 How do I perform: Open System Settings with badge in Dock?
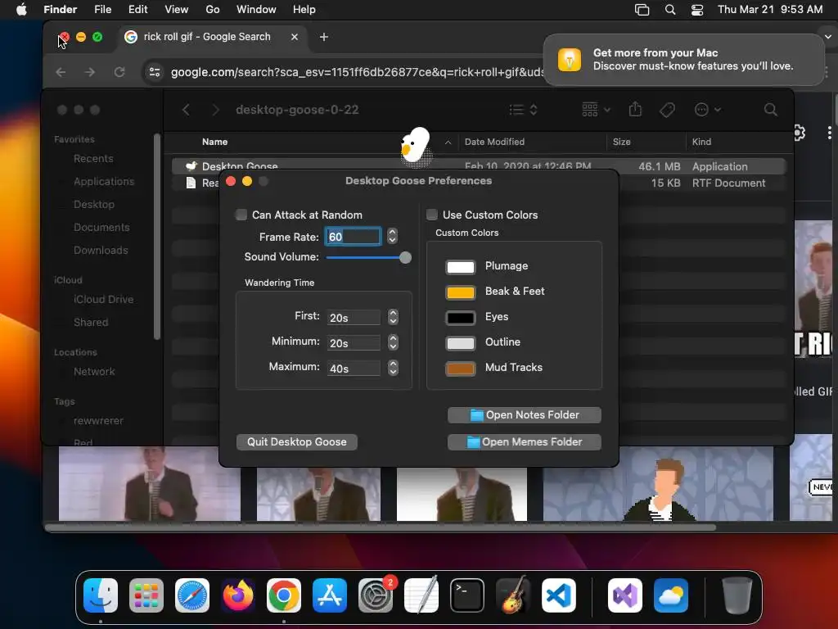[x=376, y=595]
